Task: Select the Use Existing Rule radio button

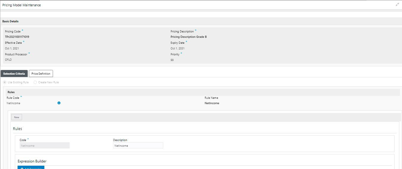Action: point(4,82)
